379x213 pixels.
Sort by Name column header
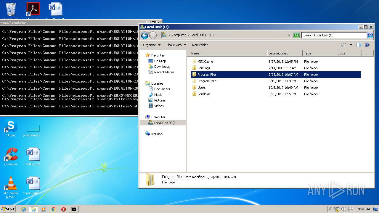227,53
